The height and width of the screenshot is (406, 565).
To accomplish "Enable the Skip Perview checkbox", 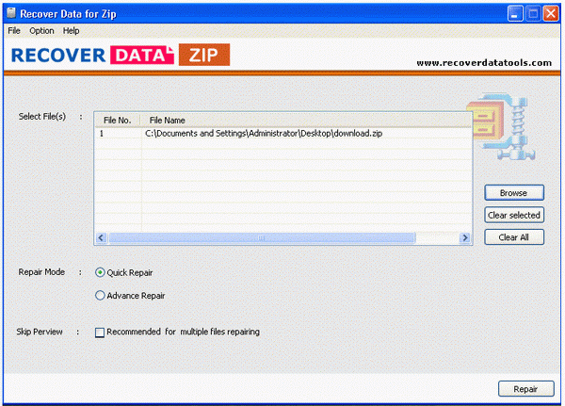I will click(x=100, y=333).
